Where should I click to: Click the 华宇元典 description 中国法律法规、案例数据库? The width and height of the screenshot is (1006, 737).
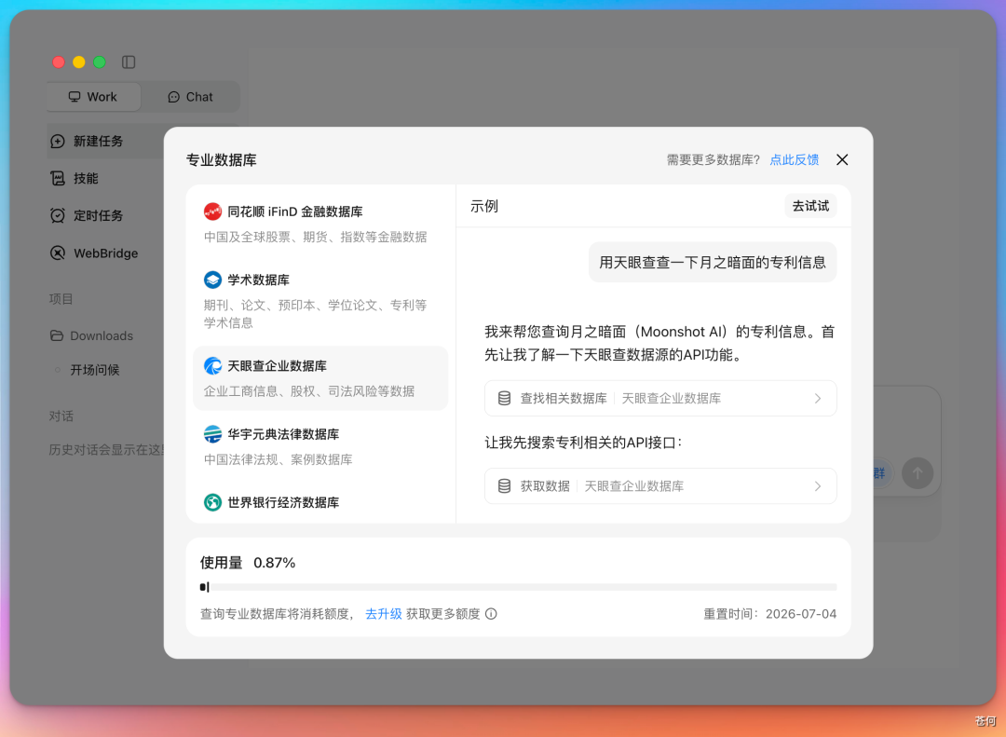click(x=278, y=459)
